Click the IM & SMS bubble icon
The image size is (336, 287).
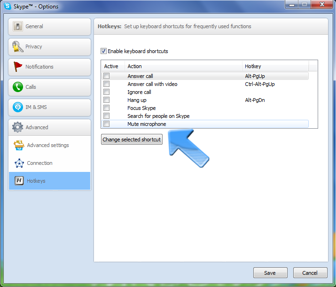click(x=18, y=107)
